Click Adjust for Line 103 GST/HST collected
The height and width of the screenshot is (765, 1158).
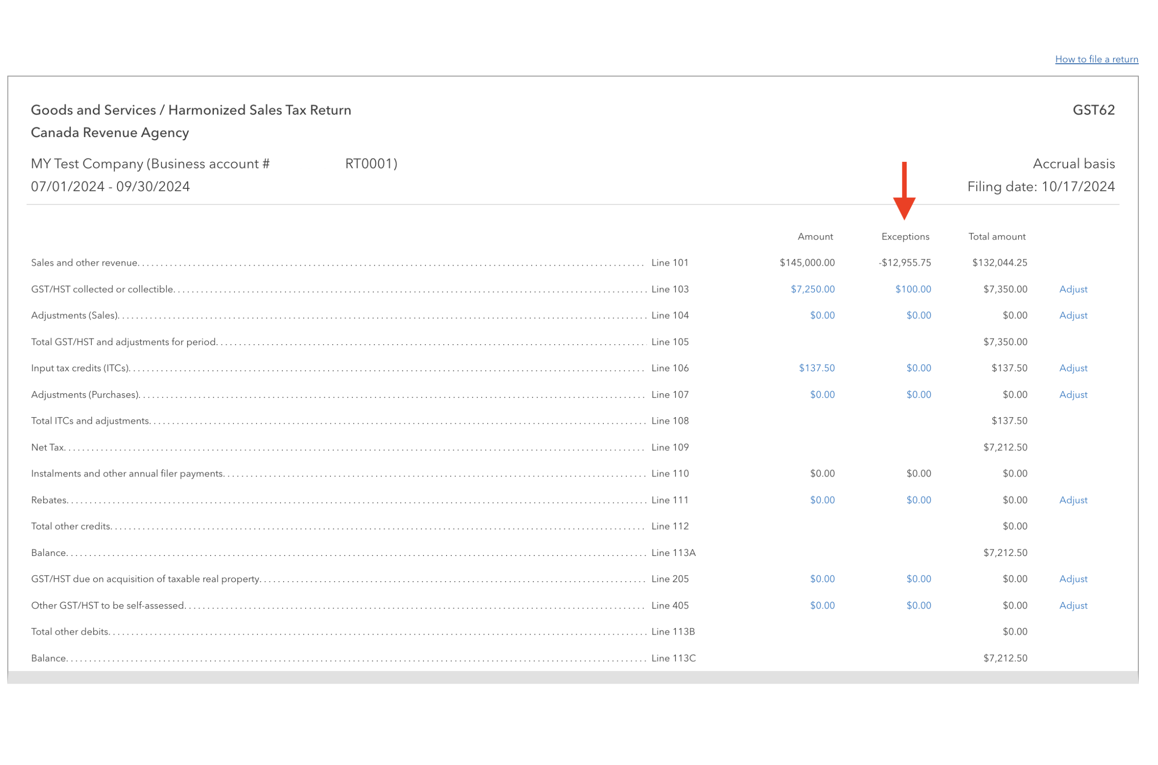[1073, 289]
